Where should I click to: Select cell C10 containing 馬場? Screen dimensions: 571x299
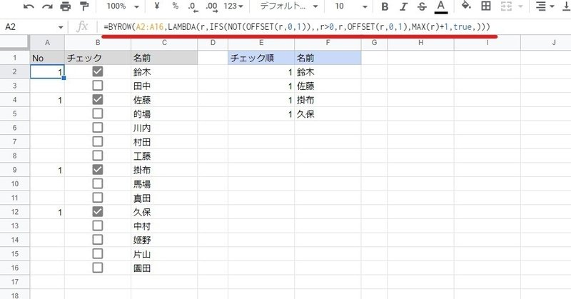[164, 184]
